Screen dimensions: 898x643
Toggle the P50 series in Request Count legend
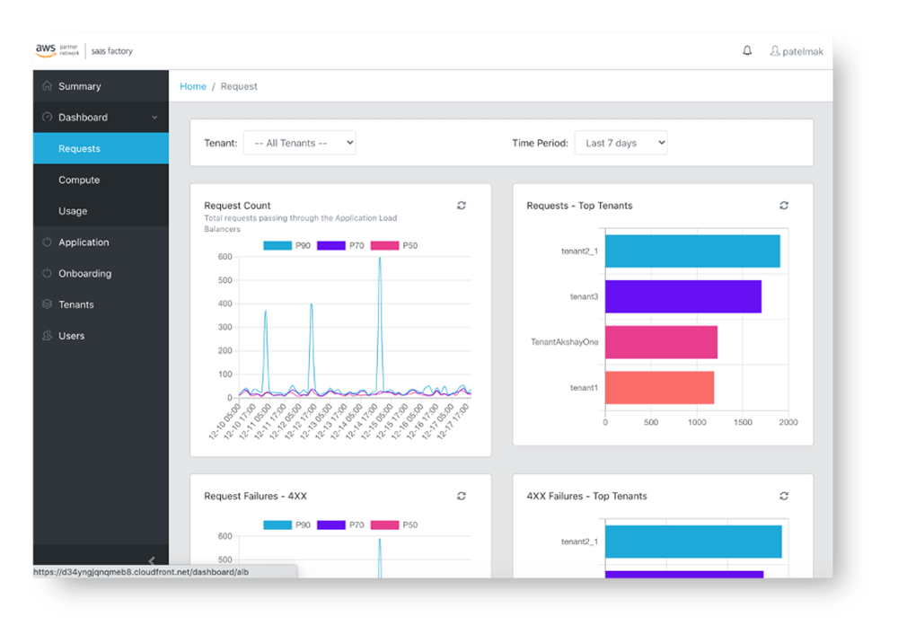394,246
